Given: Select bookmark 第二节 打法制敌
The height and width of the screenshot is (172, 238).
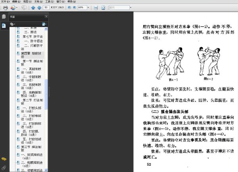Looking at the screenshot, I should [x=32, y=102].
